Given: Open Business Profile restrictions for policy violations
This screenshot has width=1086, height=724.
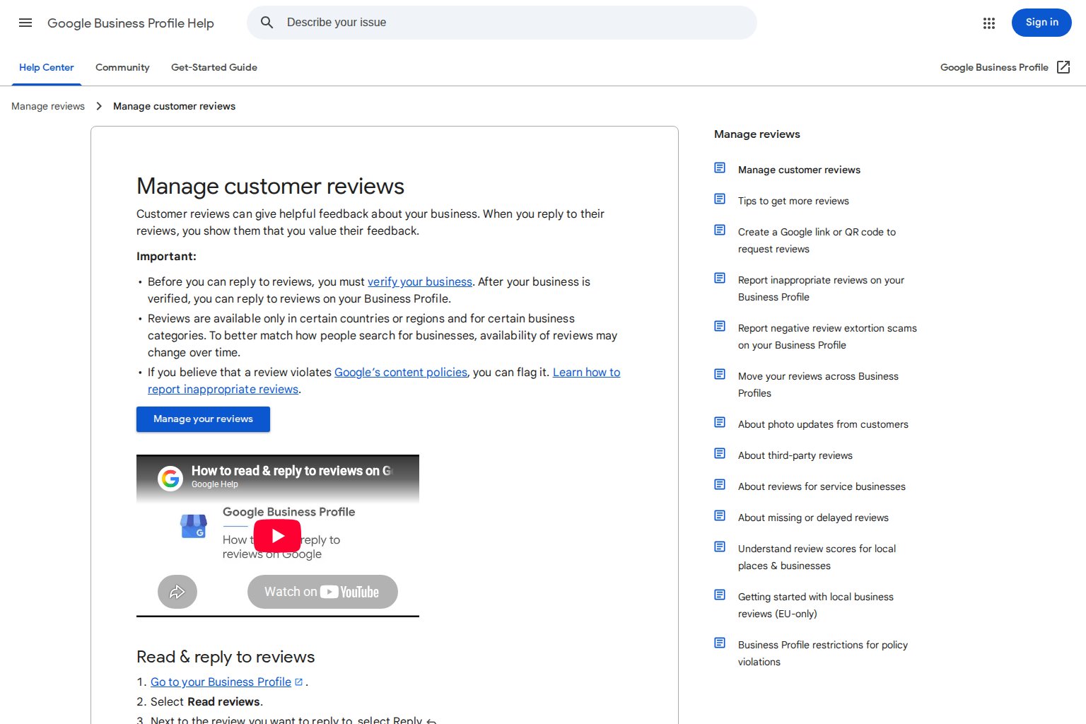Looking at the screenshot, I should pyautogui.click(x=823, y=653).
